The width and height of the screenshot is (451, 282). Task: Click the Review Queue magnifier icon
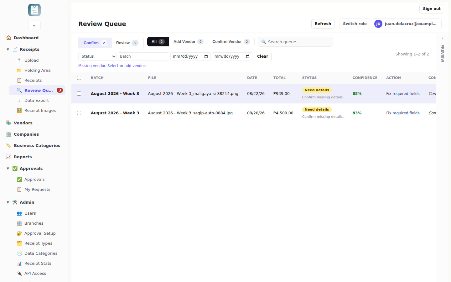pyautogui.click(x=19, y=90)
